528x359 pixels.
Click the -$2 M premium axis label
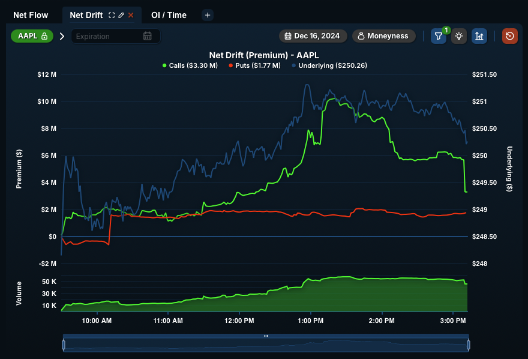47,264
